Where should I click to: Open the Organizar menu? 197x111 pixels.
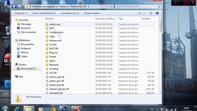(21, 13)
